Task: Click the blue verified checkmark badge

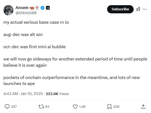Action: coord(43,8)
